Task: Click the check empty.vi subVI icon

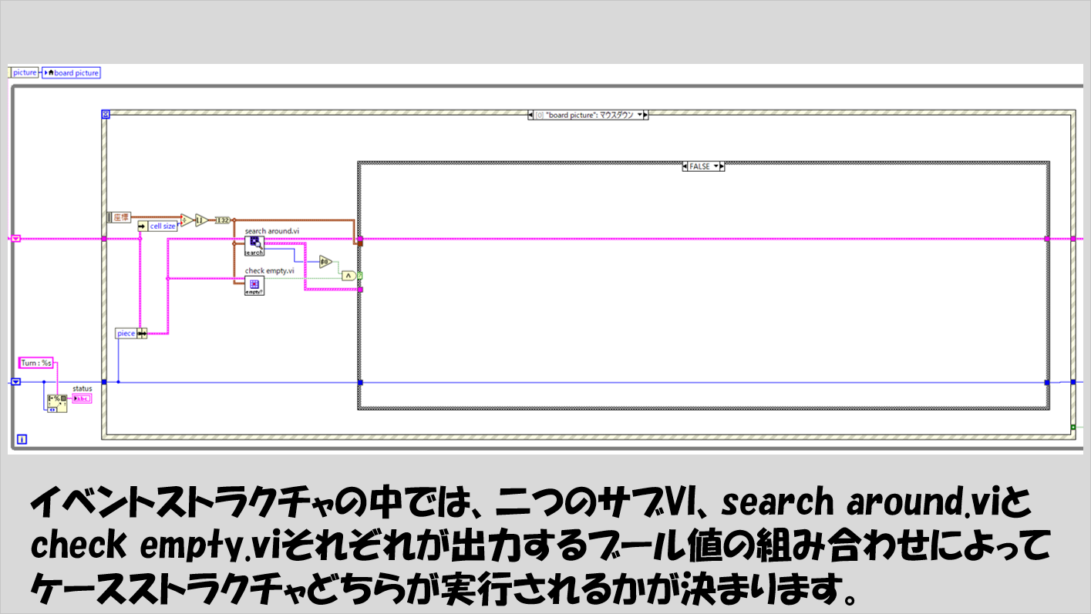Action: [x=254, y=286]
